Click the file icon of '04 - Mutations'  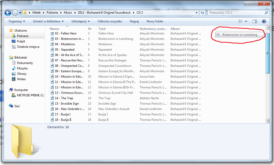click(52, 44)
